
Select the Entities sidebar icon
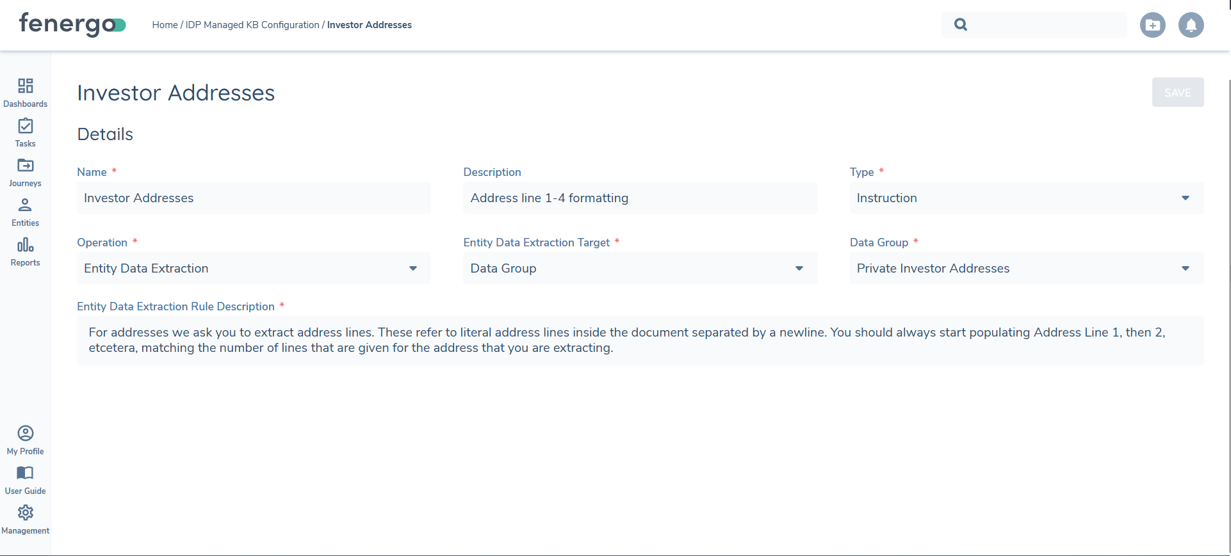(x=25, y=206)
